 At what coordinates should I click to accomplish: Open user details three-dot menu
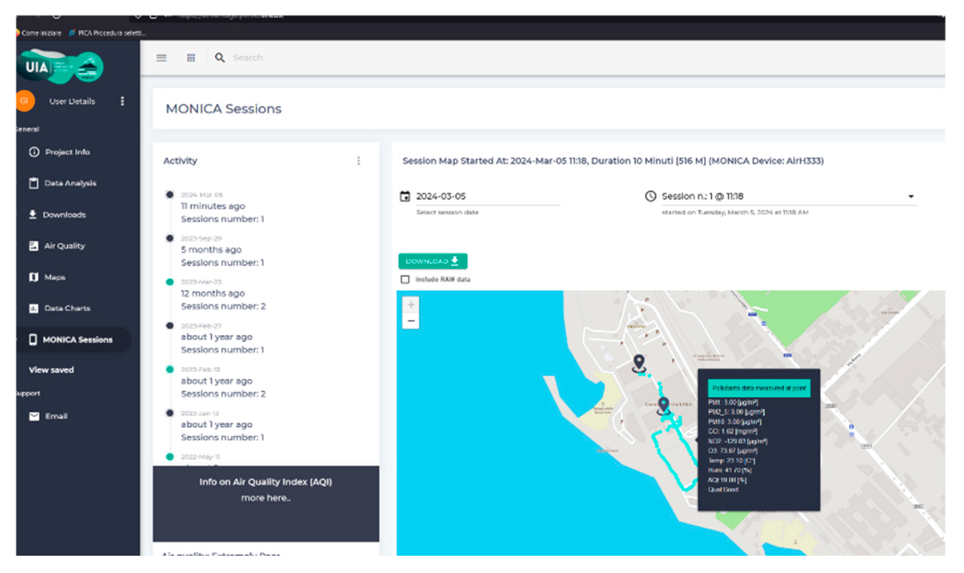(x=123, y=101)
